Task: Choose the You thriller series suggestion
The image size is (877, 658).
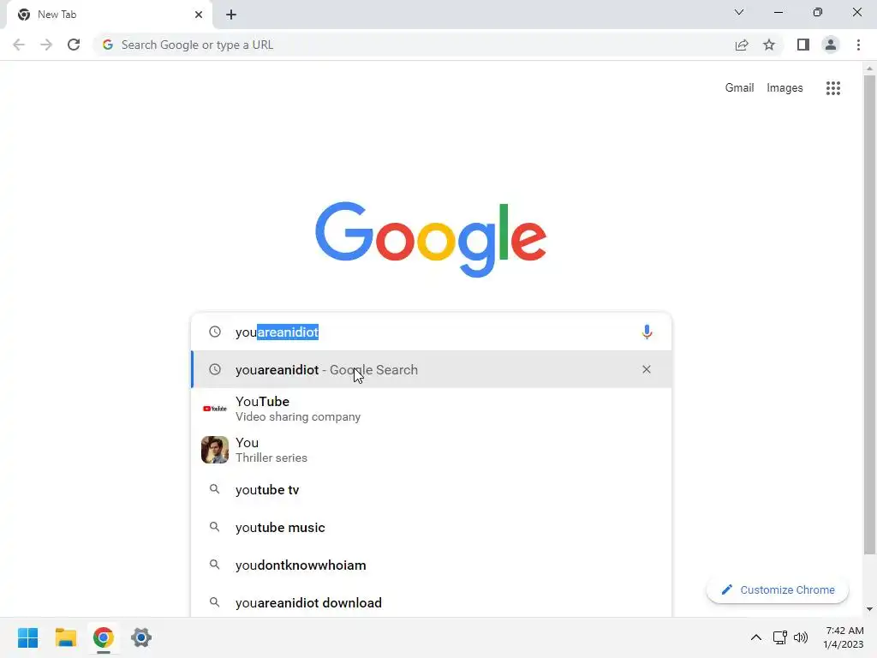Action: pyautogui.click(x=432, y=449)
